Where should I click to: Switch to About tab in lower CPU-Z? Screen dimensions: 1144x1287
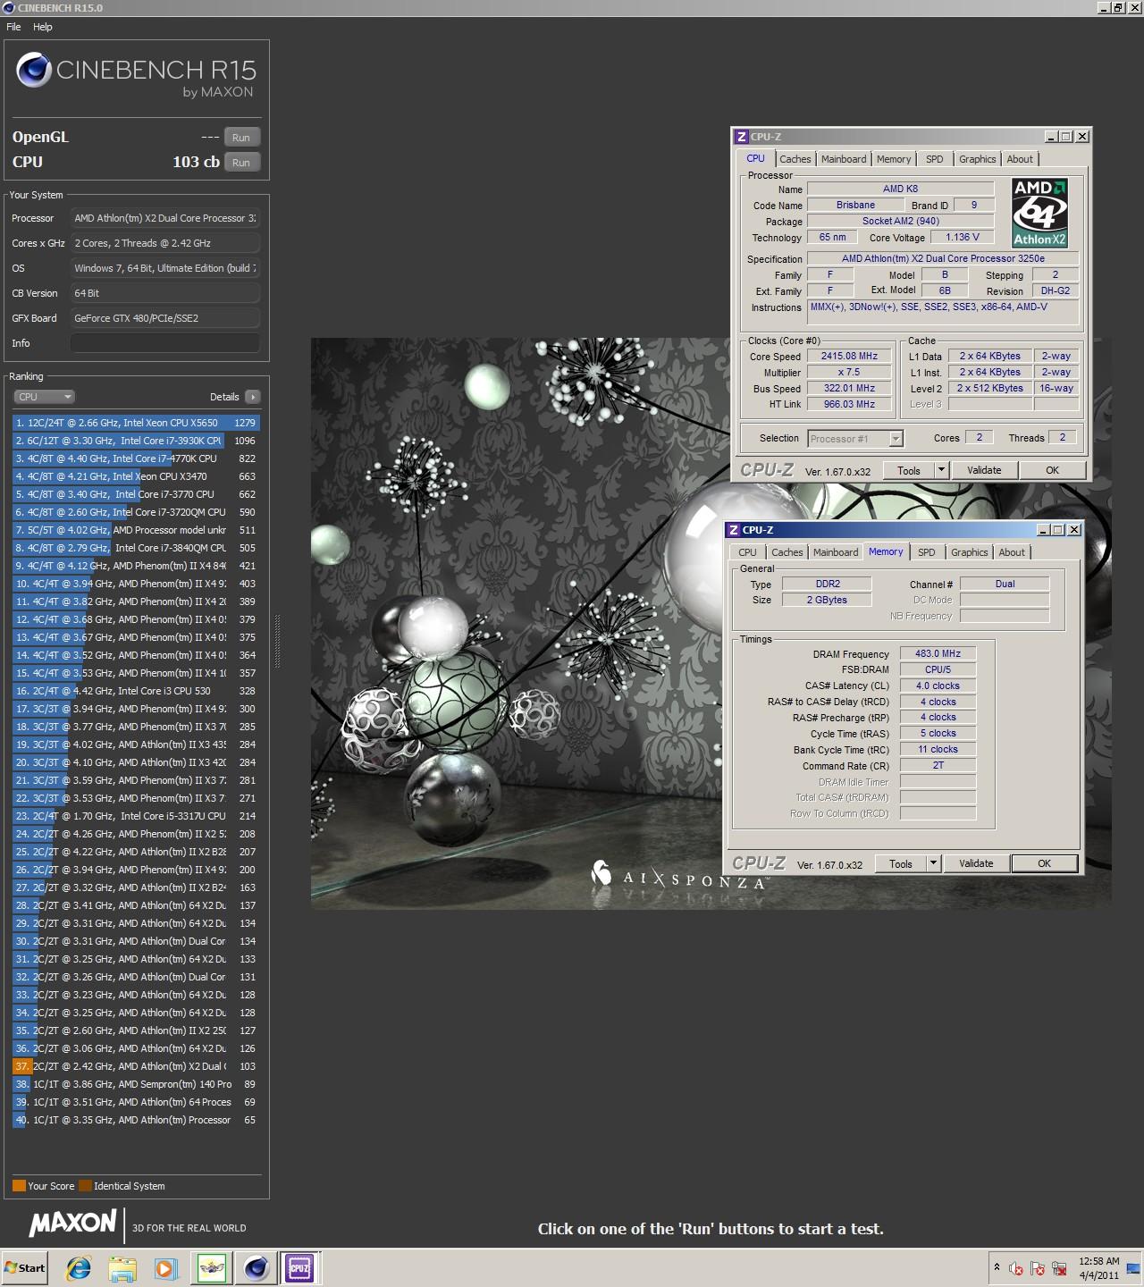(x=1012, y=552)
